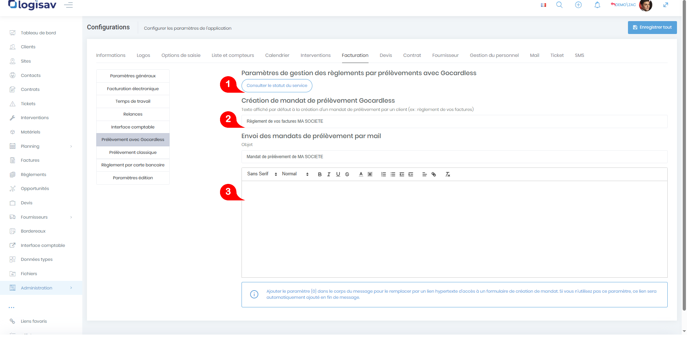Toggle underline formatting
The width and height of the screenshot is (687, 341).
(338, 174)
